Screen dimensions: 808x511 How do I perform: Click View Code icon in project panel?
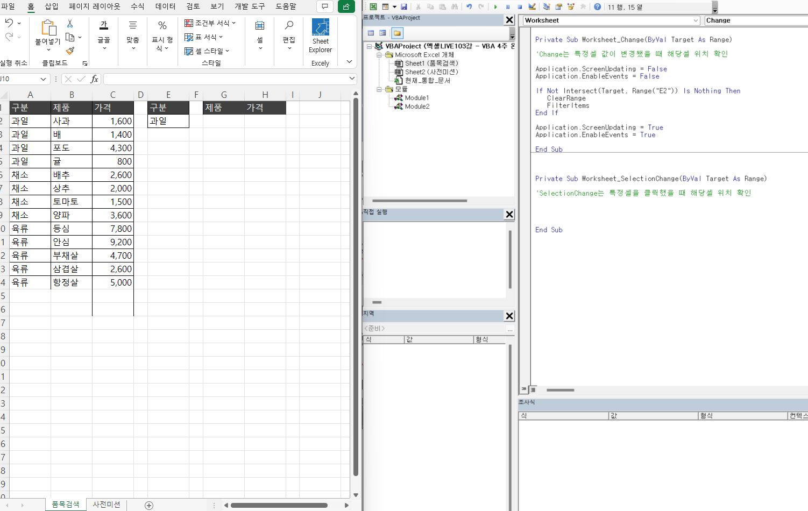[x=371, y=33]
